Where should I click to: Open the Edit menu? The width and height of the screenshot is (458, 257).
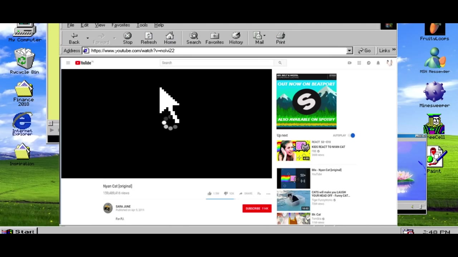coord(84,25)
